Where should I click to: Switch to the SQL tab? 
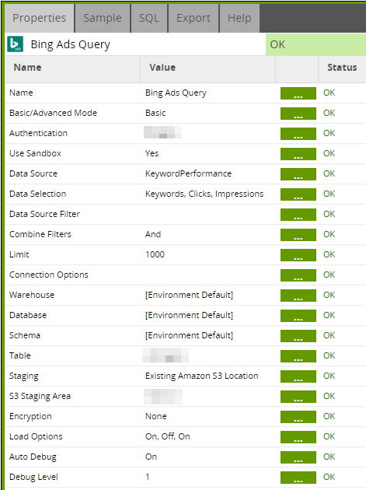point(149,18)
